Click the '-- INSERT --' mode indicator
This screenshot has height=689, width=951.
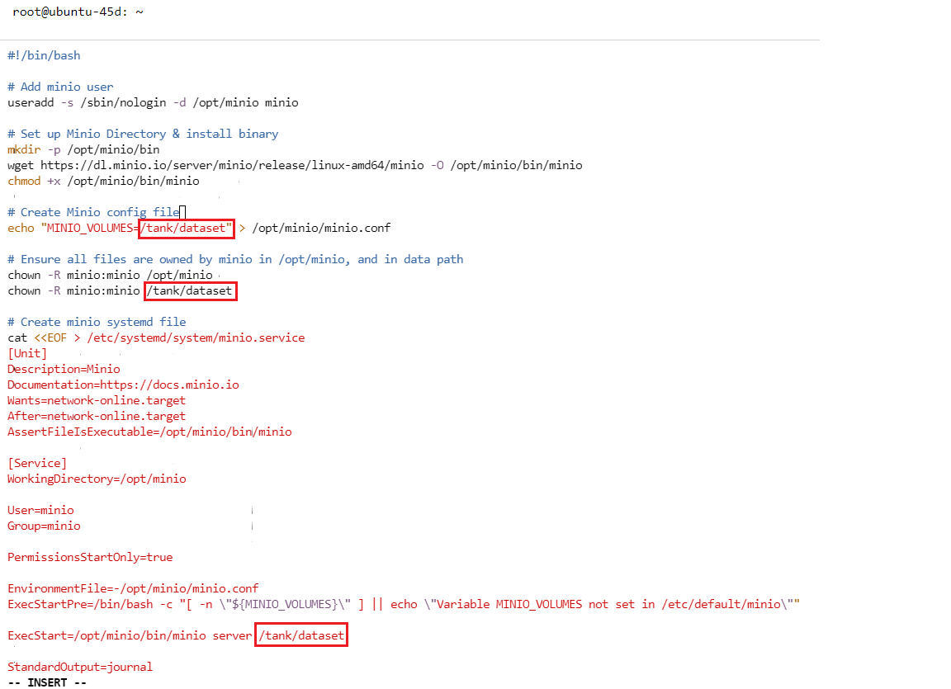(x=47, y=682)
